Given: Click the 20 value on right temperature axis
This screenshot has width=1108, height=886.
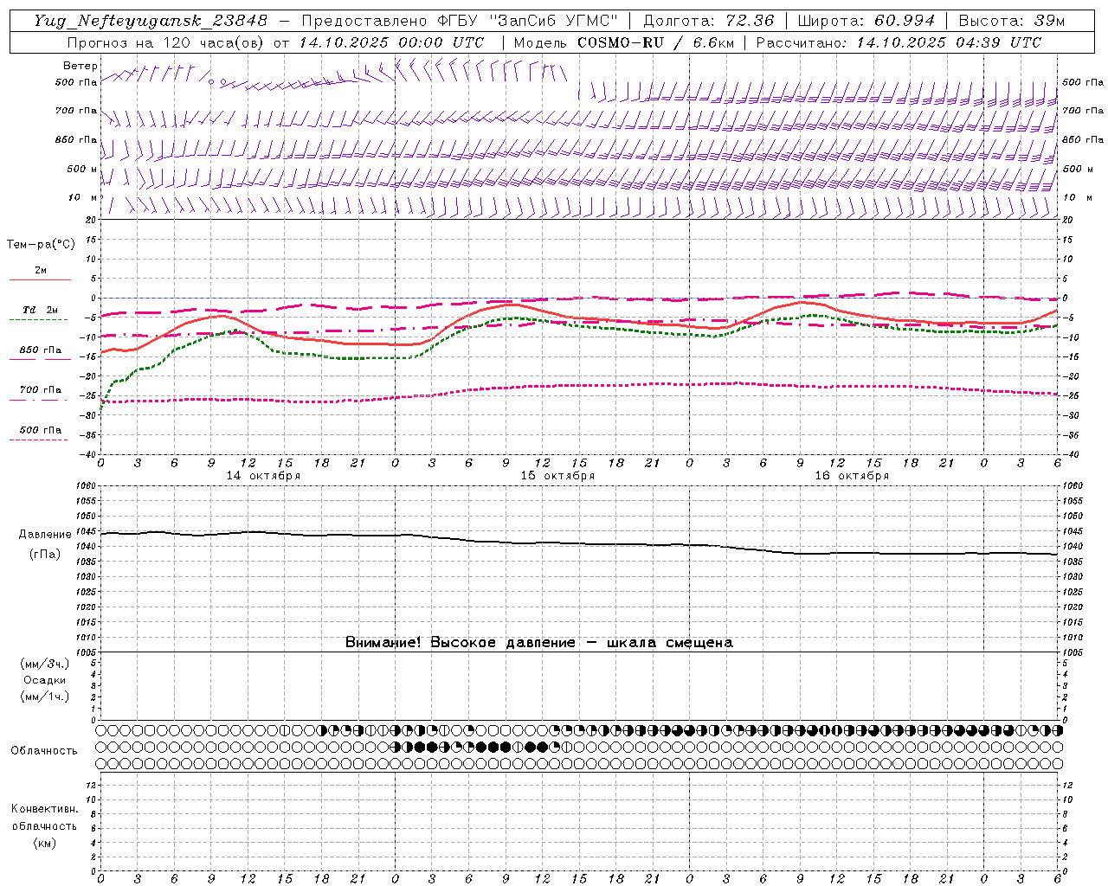Looking at the screenshot, I should pos(1068,220).
